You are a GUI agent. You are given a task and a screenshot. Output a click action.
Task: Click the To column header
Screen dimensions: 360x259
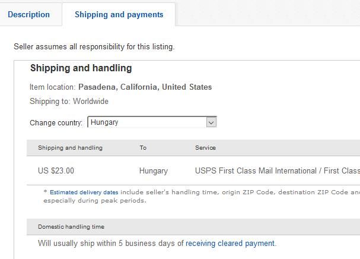[143, 148]
